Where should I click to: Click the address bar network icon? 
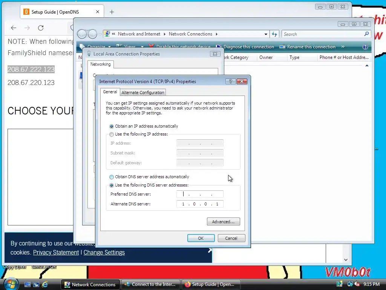pyautogui.click(x=107, y=34)
